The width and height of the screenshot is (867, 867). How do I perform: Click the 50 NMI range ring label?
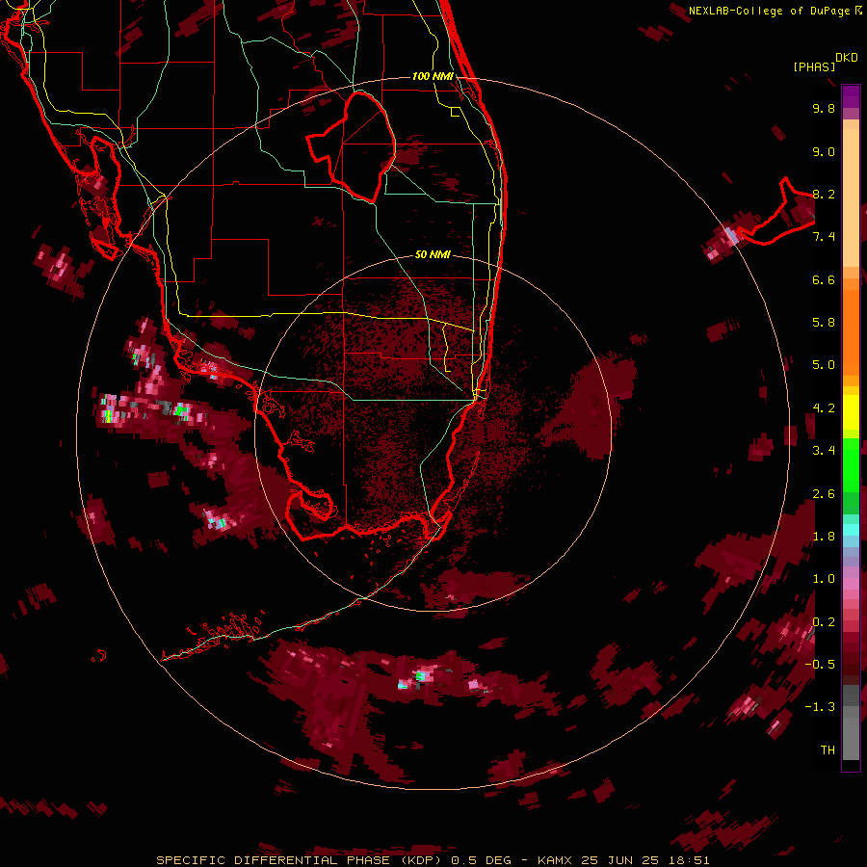433,254
